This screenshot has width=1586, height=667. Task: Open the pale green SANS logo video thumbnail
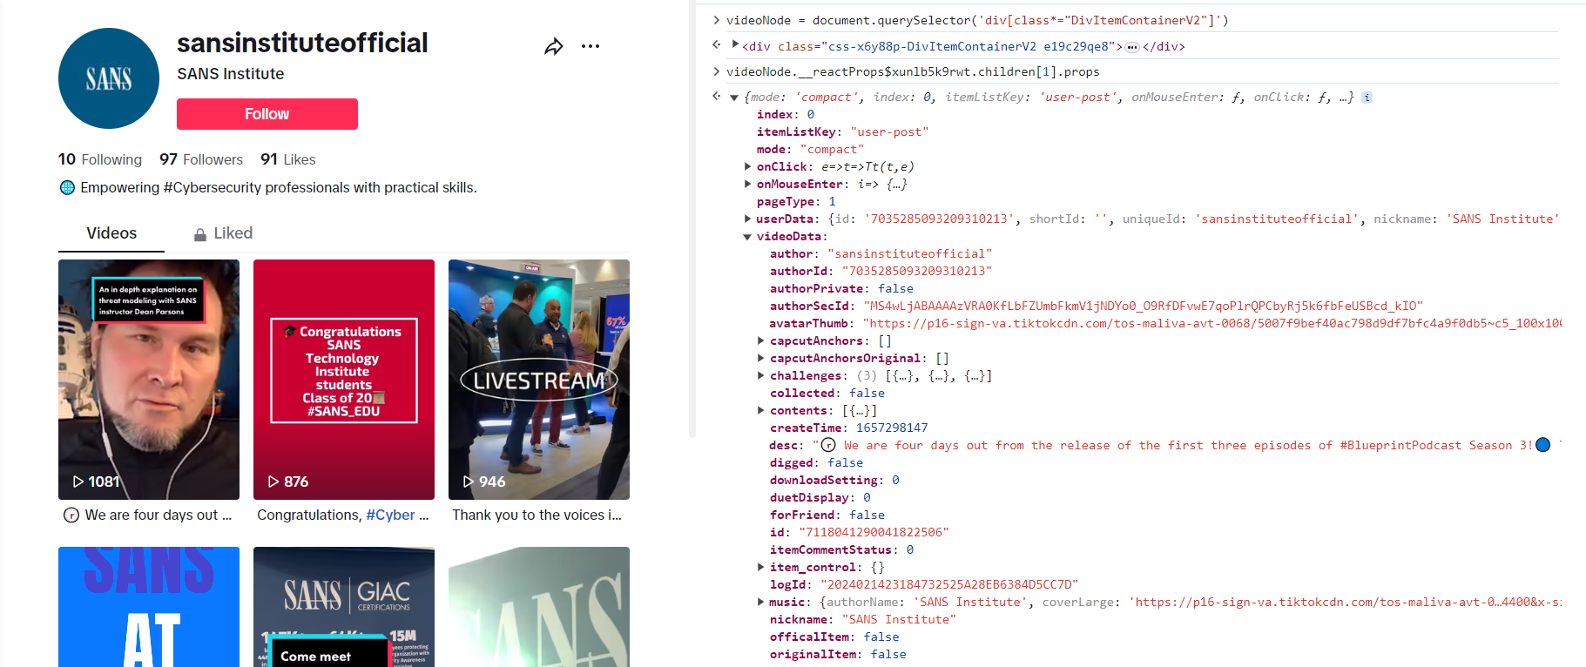[539, 607]
